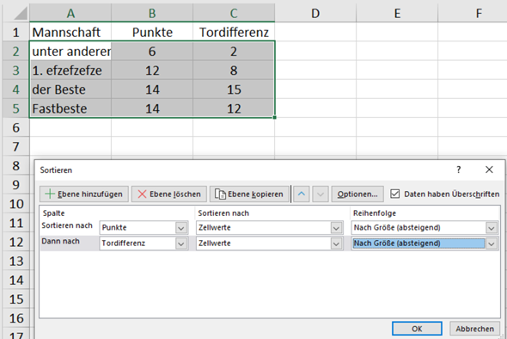Click the Tordifferenz value 15
The image size is (507, 339).
pyautogui.click(x=234, y=89)
